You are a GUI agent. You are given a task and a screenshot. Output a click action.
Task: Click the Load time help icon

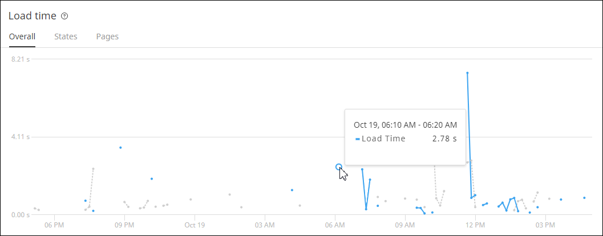pyautogui.click(x=64, y=16)
